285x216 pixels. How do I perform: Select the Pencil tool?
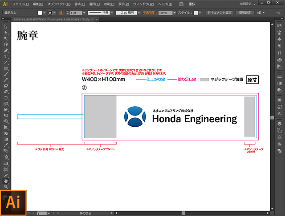tap(6, 80)
